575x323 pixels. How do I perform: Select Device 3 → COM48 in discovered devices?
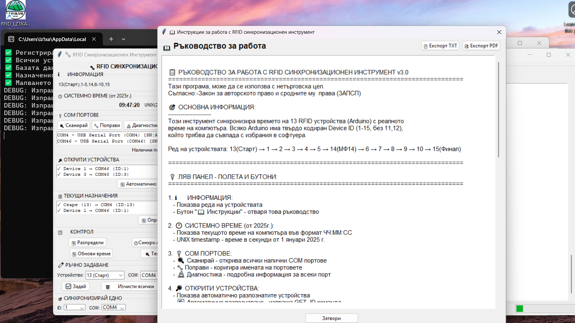[x=96, y=174]
